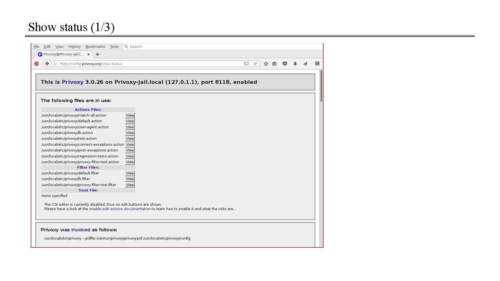Screen dimensions: 500x281
Task: Show bookmarks list icon
Action: (275, 64)
